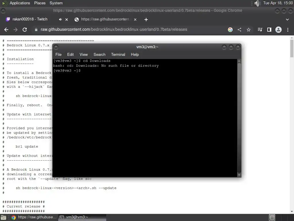Click the terminal scrollbar down arrow

[x=239, y=175]
